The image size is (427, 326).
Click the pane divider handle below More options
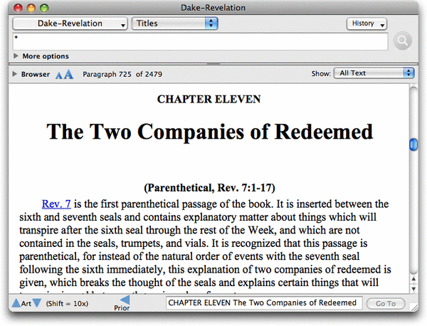(213, 64)
